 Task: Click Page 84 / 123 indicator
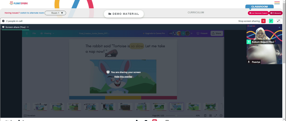click(x=158, y=116)
